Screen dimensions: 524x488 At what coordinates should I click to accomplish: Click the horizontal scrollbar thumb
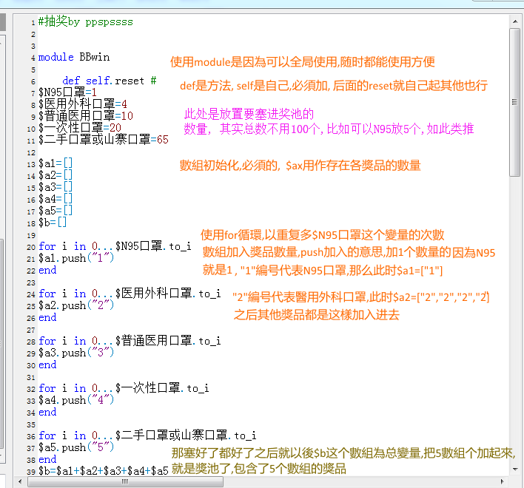click(x=125, y=481)
